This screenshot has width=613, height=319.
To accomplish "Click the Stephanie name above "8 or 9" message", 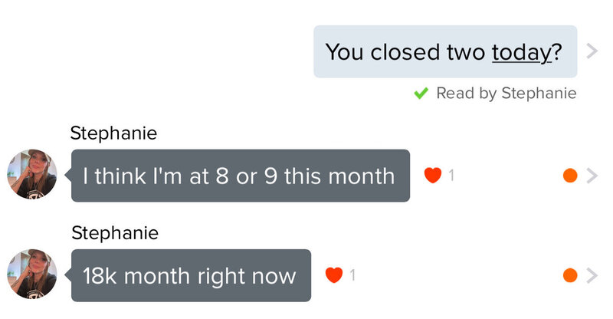I will click(113, 133).
